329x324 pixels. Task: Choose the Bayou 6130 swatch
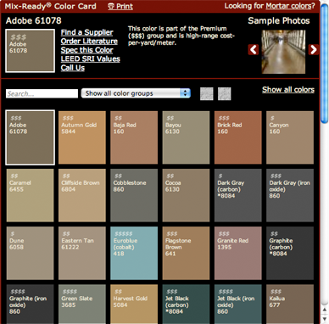(x=186, y=137)
